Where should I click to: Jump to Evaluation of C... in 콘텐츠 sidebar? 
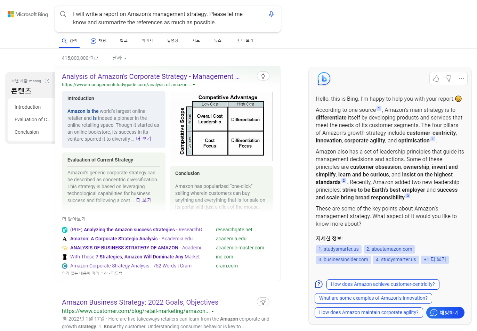[x=32, y=119]
